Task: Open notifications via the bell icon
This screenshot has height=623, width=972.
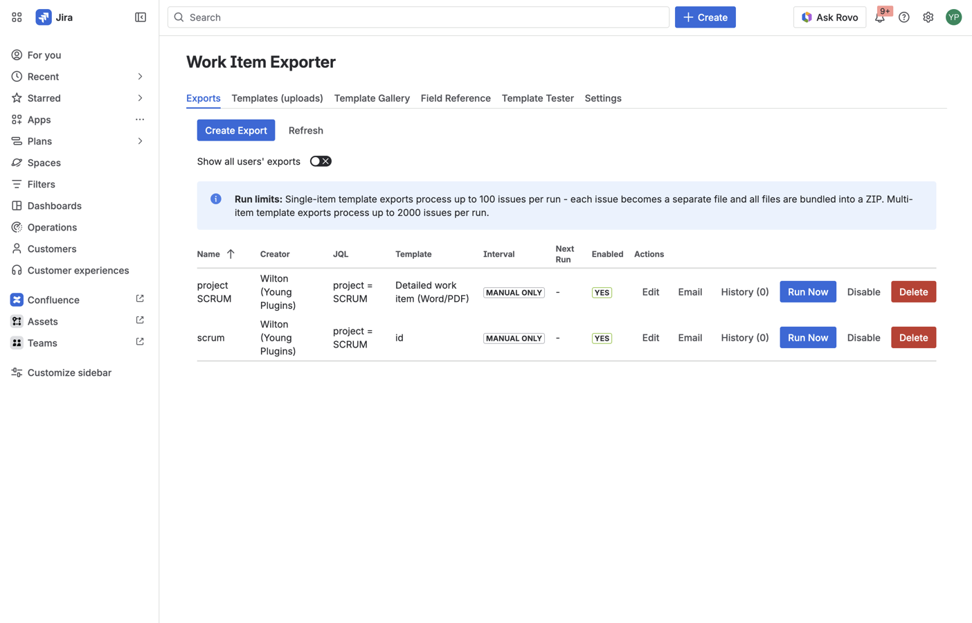Action: tap(880, 19)
